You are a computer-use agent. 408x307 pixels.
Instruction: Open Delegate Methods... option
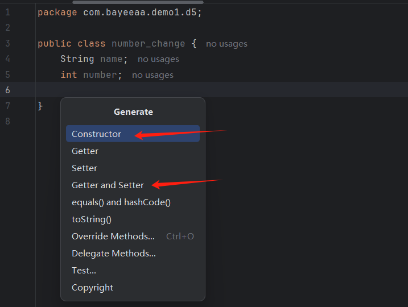coord(113,254)
